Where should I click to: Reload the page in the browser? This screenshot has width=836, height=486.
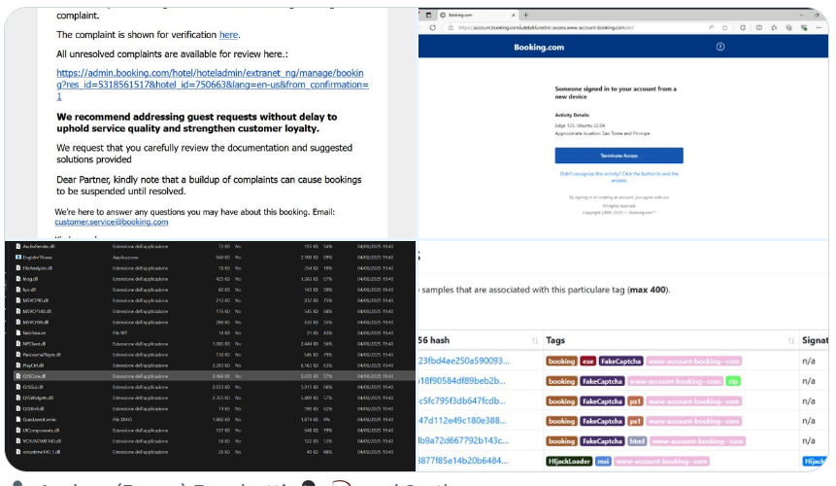coord(432,28)
